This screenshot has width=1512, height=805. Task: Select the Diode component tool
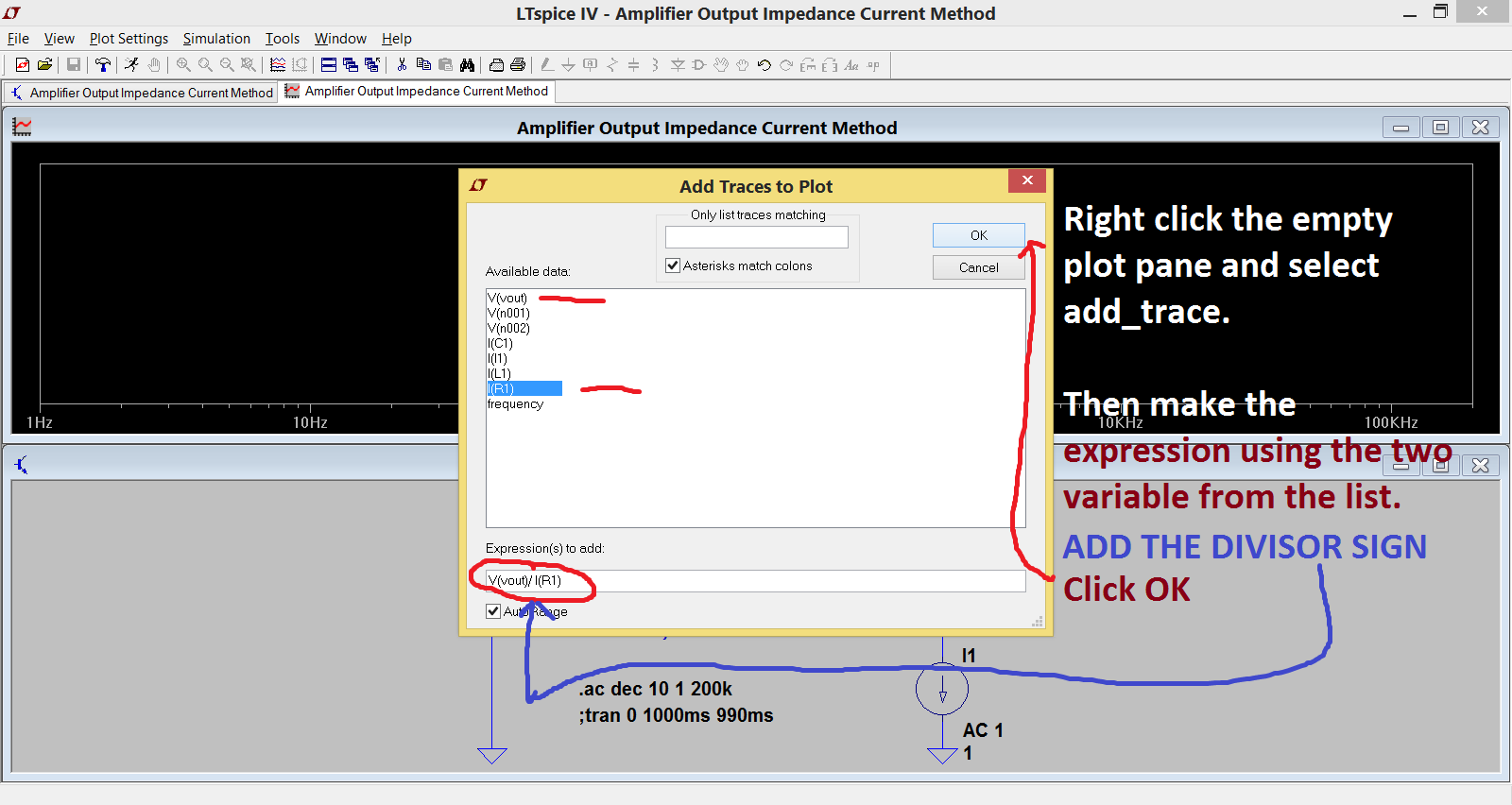point(678,64)
